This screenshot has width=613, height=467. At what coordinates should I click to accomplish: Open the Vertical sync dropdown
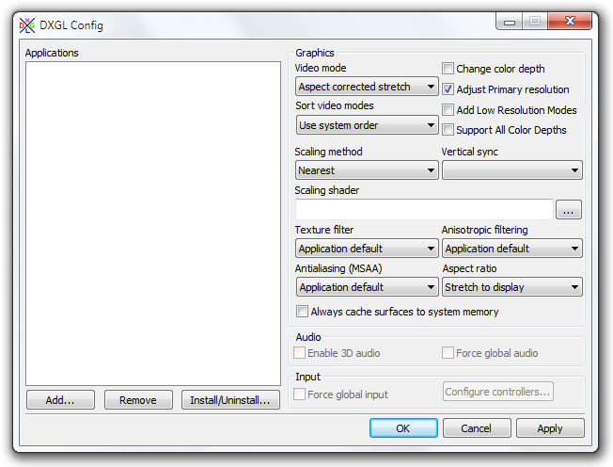(x=511, y=170)
